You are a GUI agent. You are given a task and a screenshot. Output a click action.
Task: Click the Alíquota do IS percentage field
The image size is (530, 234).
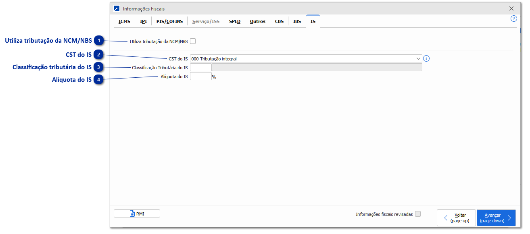(201, 76)
